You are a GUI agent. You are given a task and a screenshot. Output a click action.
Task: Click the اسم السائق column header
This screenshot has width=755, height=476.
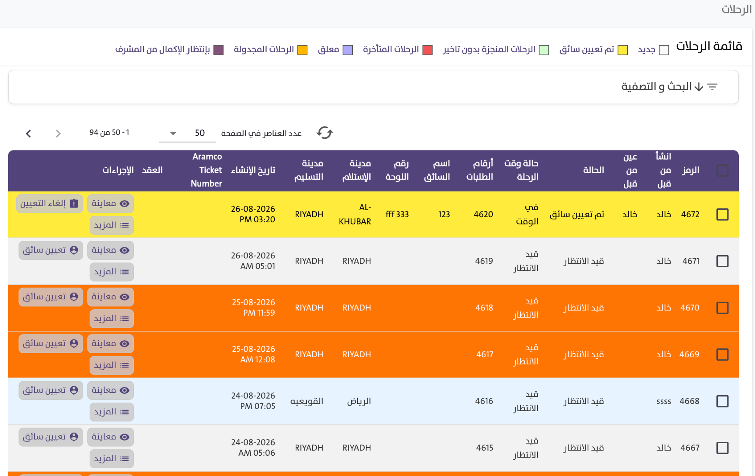click(437, 170)
